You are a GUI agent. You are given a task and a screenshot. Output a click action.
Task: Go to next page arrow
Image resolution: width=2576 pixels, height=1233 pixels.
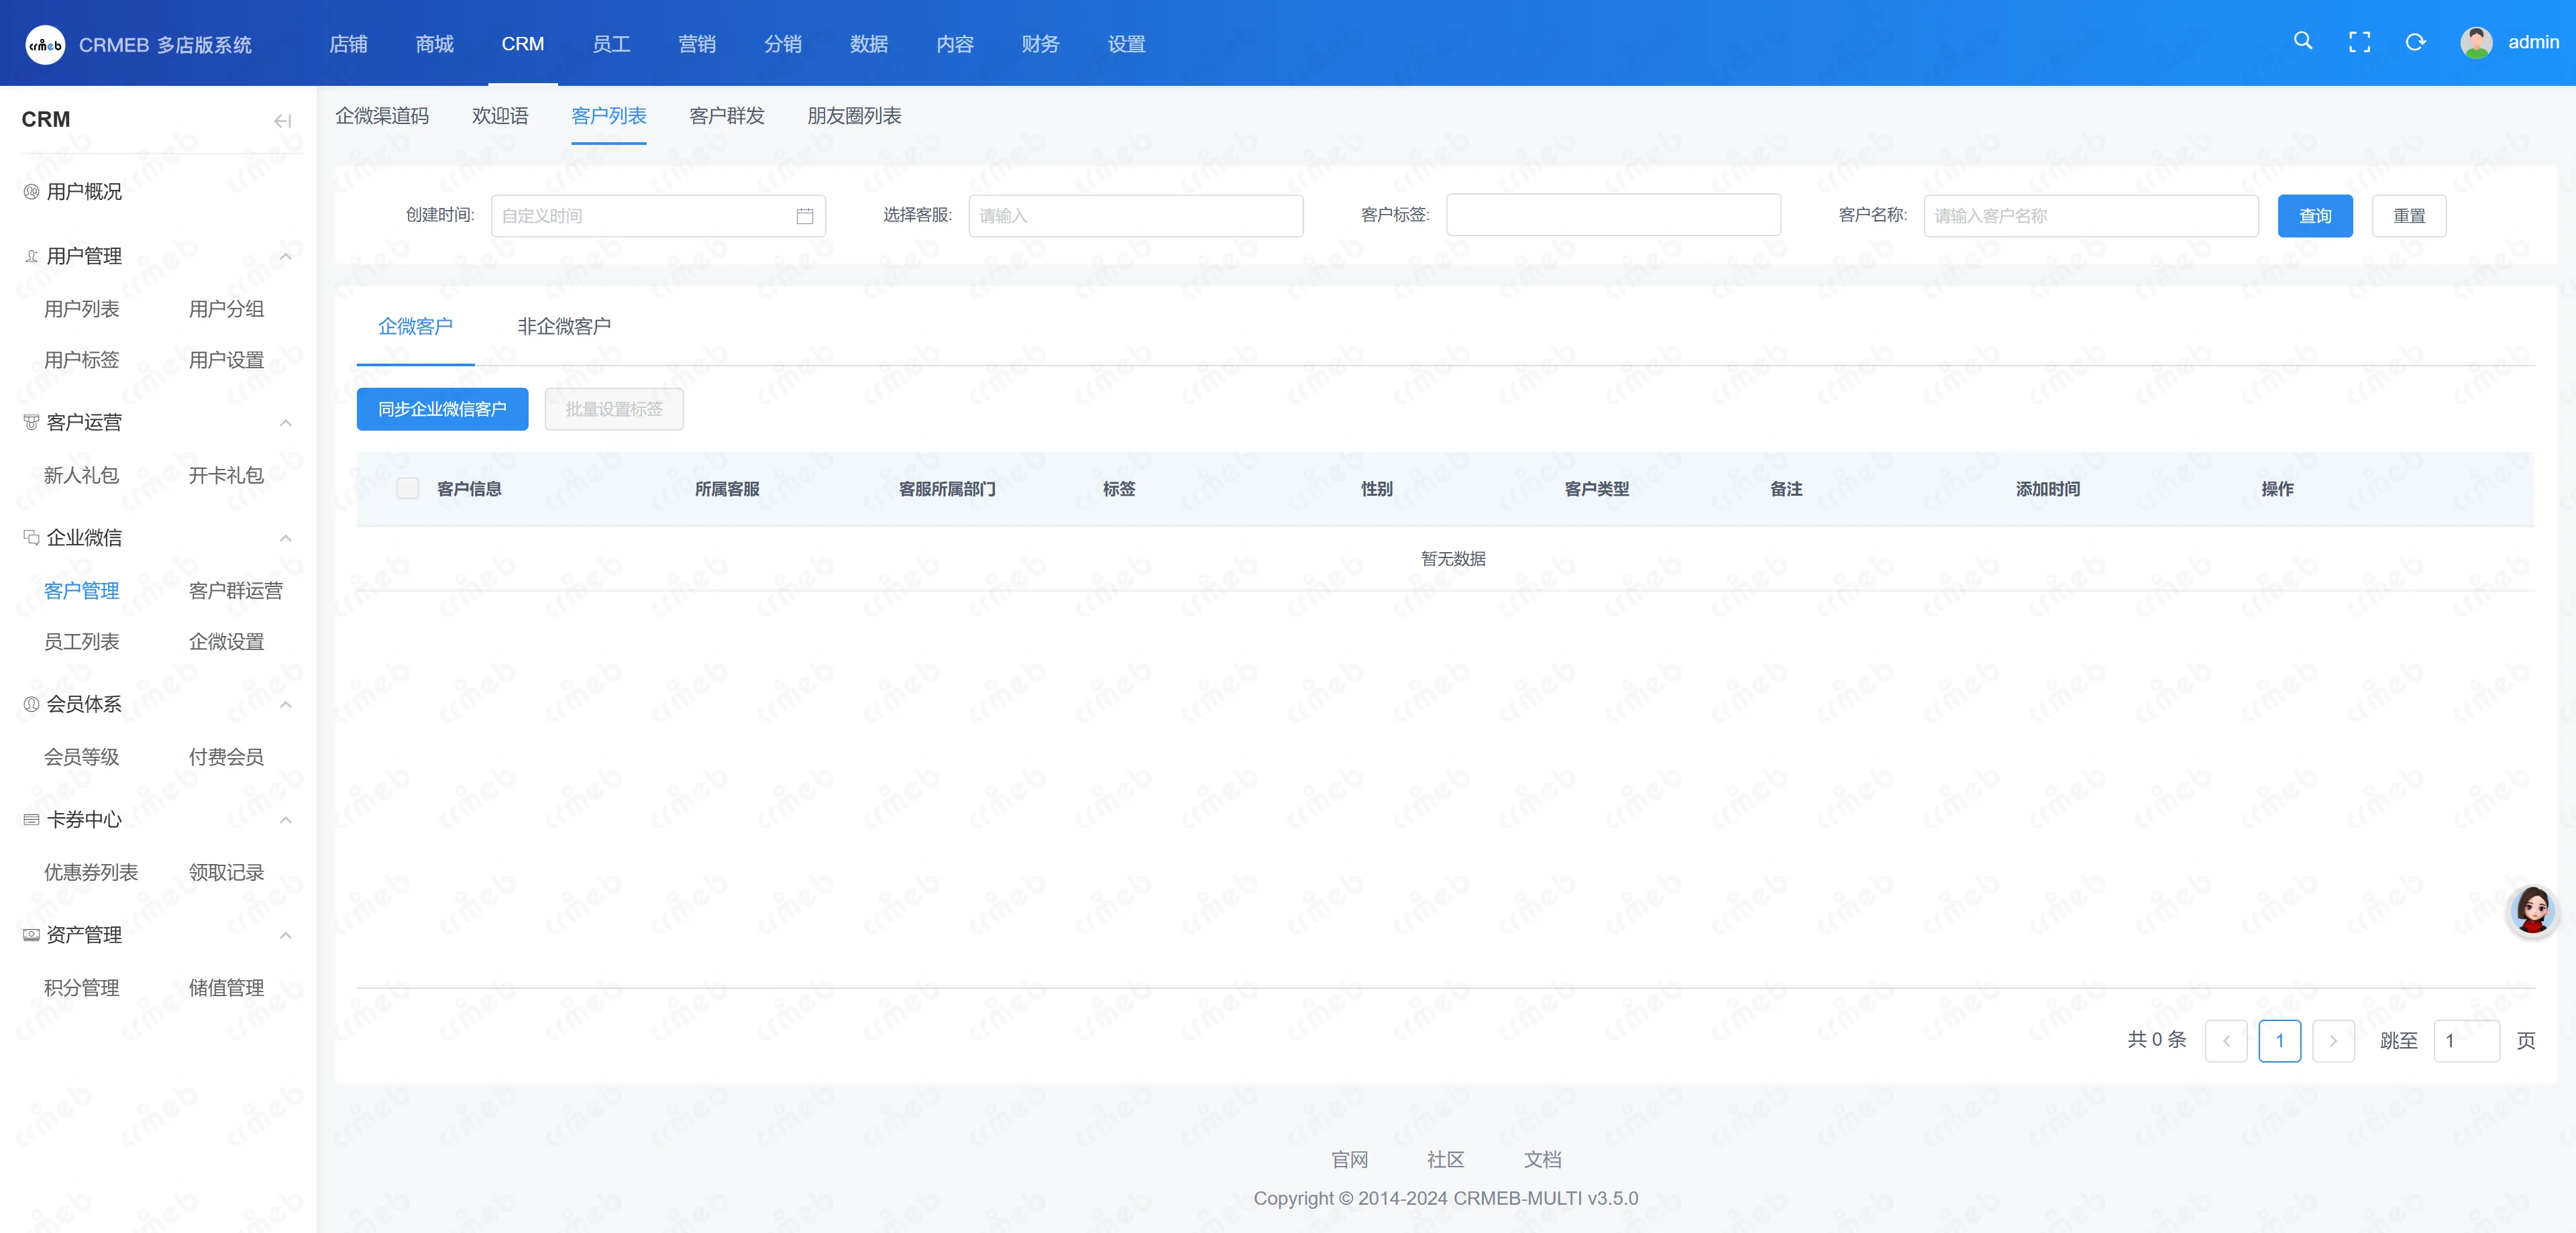point(2333,1041)
